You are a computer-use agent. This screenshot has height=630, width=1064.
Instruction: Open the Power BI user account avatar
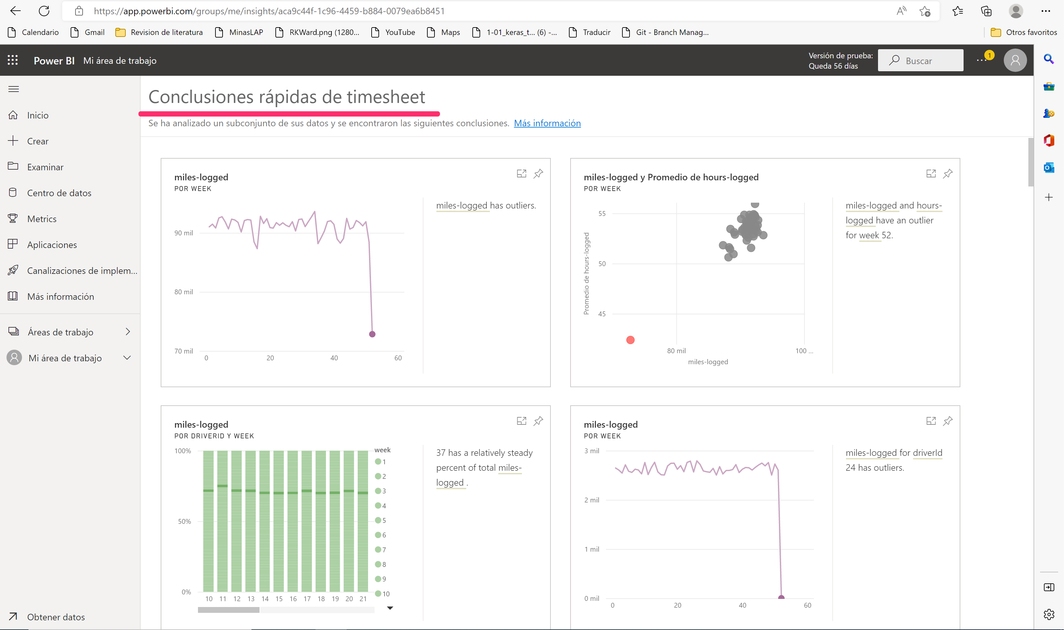pyautogui.click(x=1015, y=60)
